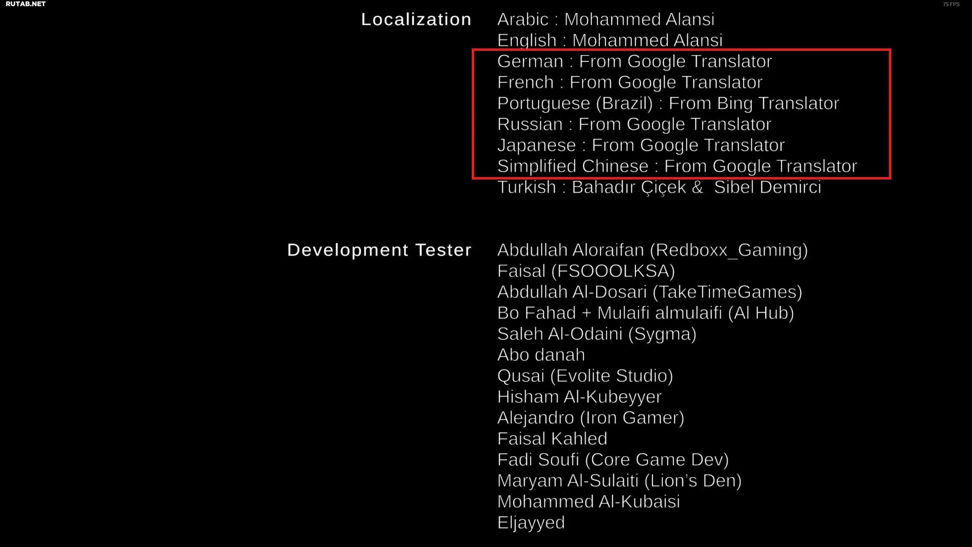This screenshot has width=972, height=547.
Task: Select Japanese Google Translator credit line
Action: pyautogui.click(x=640, y=144)
